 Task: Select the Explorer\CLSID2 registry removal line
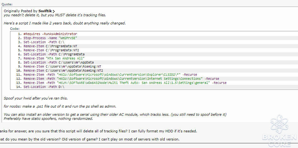coord(110,75)
